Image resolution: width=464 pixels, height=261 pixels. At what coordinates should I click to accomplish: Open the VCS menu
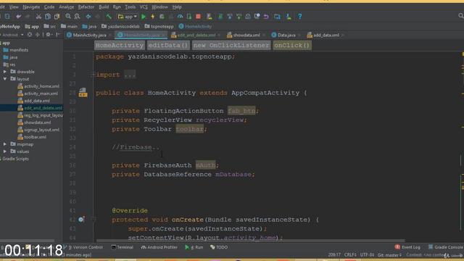click(144, 7)
